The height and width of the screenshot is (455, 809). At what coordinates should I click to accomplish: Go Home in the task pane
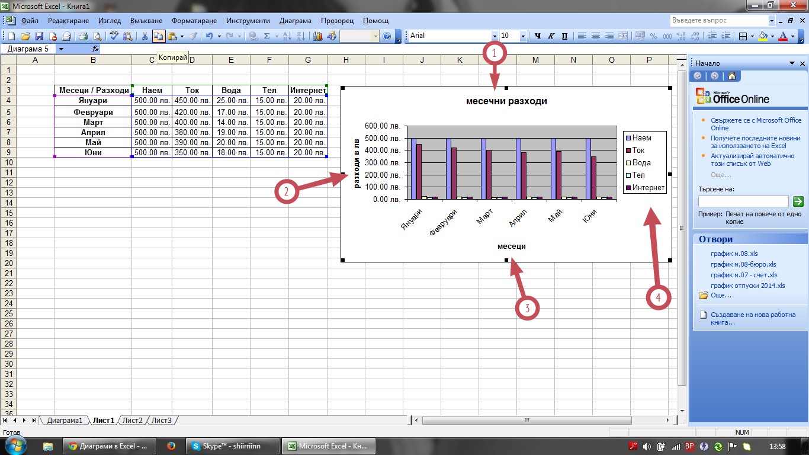732,76
